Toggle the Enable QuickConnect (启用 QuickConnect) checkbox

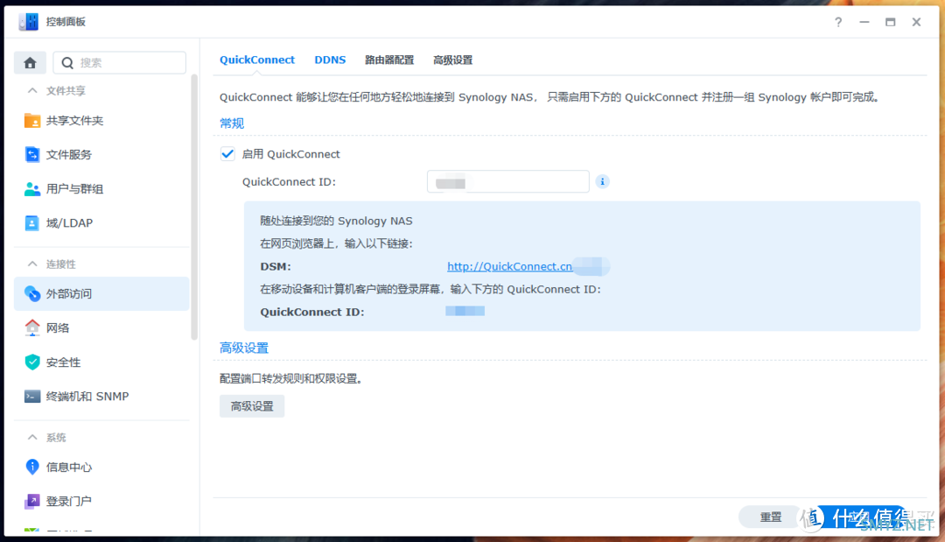[227, 154]
